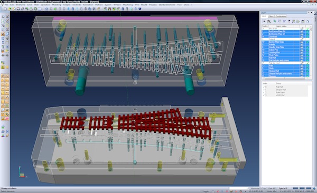Toggle the Point Base group checkmark
317x193 pixels.
264,92
